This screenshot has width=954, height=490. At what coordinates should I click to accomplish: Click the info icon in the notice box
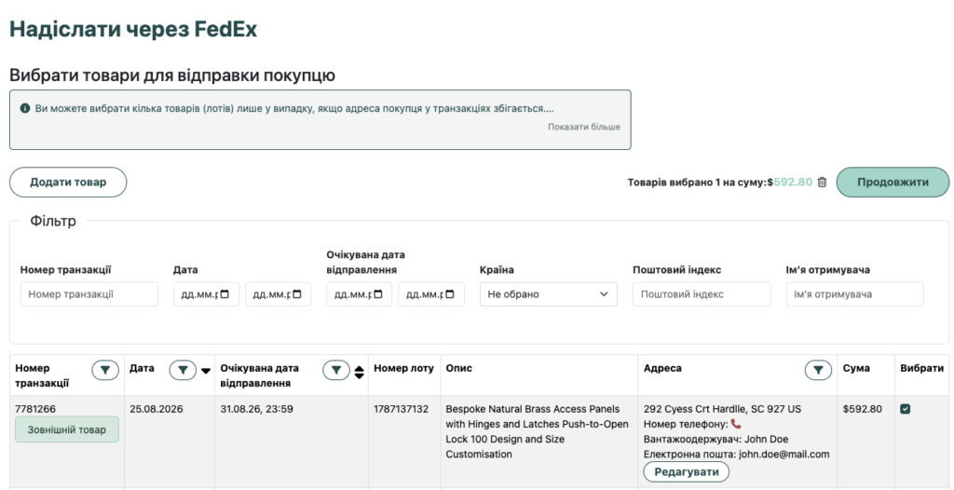(25, 108)
